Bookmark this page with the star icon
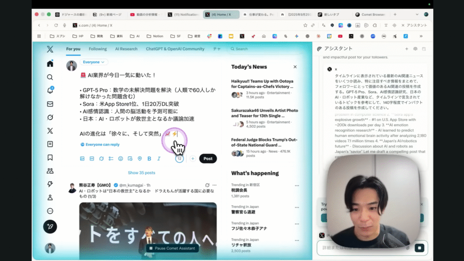Screen dimensions: 464x261 305,25
